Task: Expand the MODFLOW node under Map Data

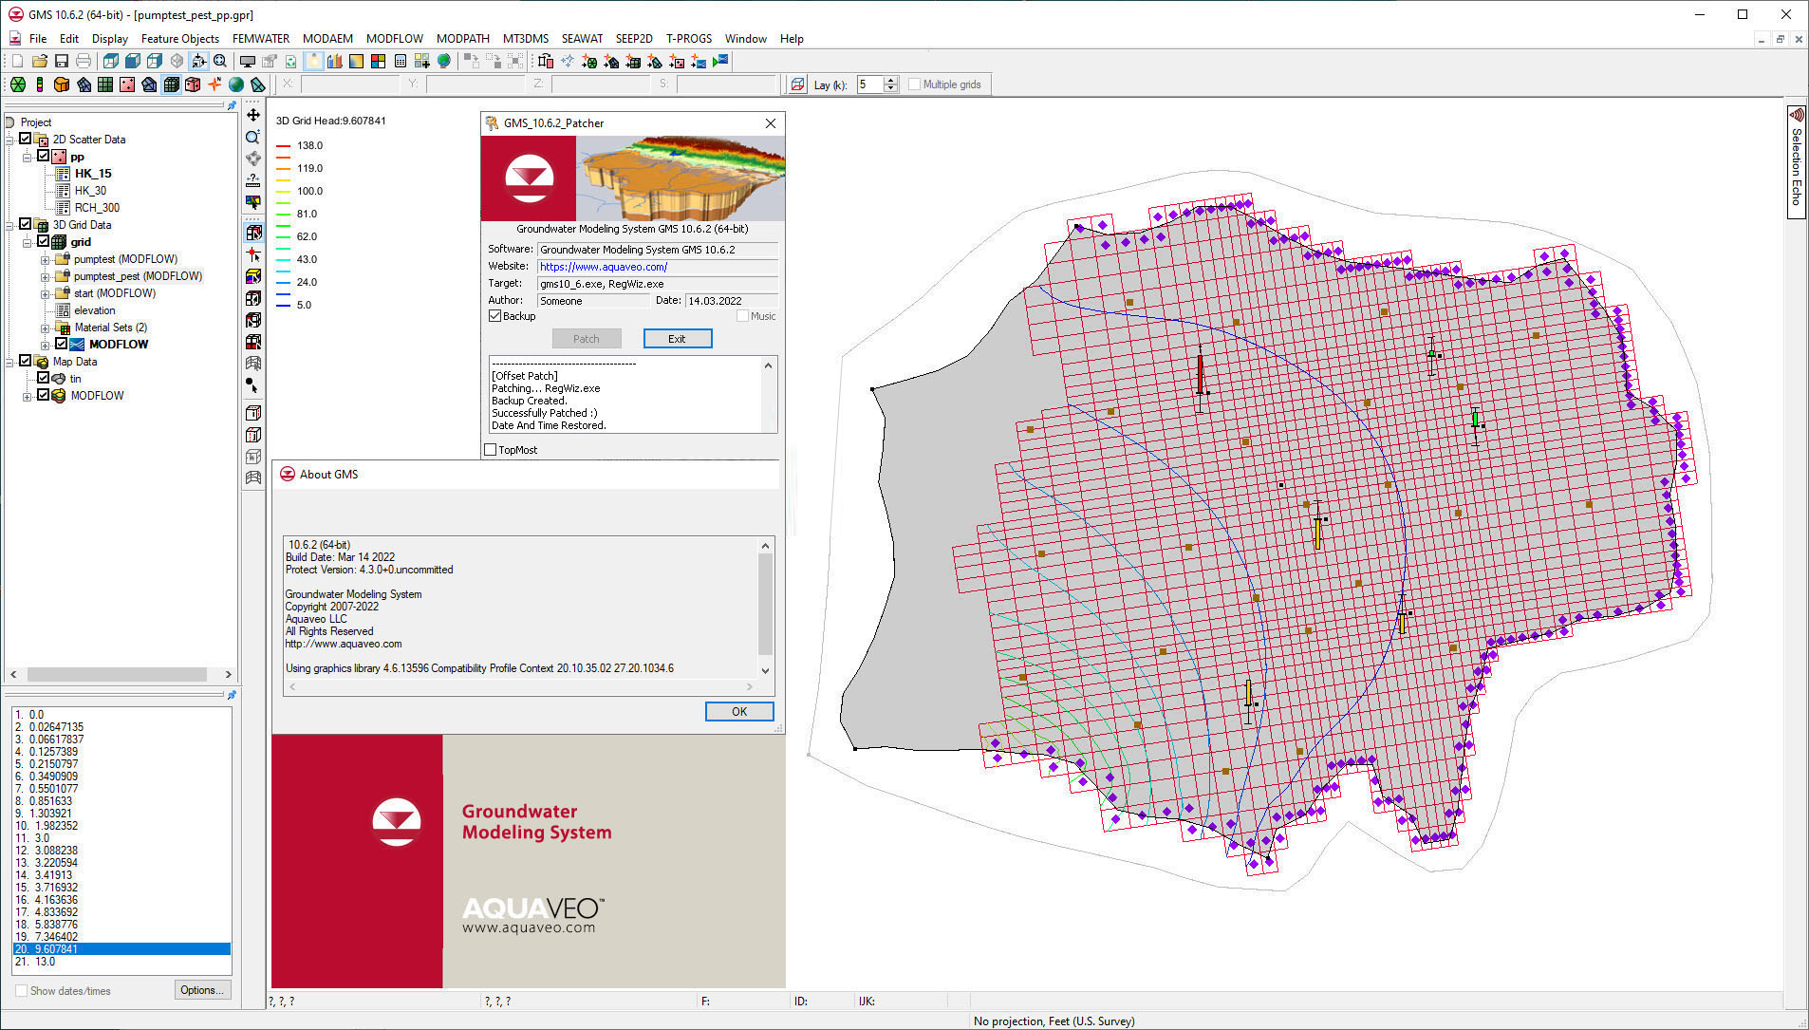Action: 28,396
